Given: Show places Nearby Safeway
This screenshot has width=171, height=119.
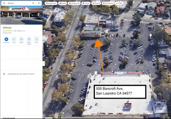Looking at the screenshot, I should point(21,40).
